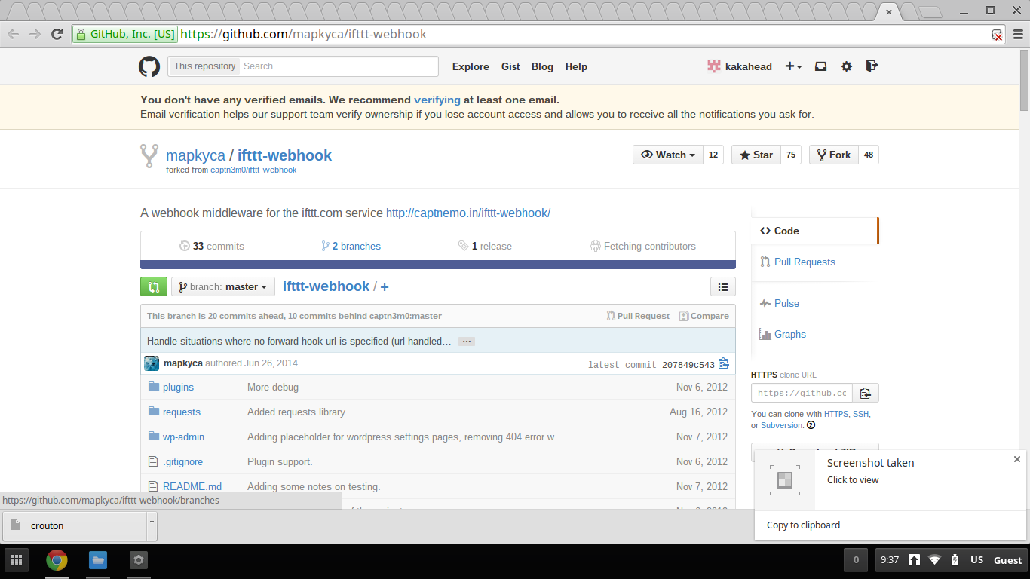This screenshot has width=1030, height=579.
Task: Open requests folder
Action: point(182,412)
